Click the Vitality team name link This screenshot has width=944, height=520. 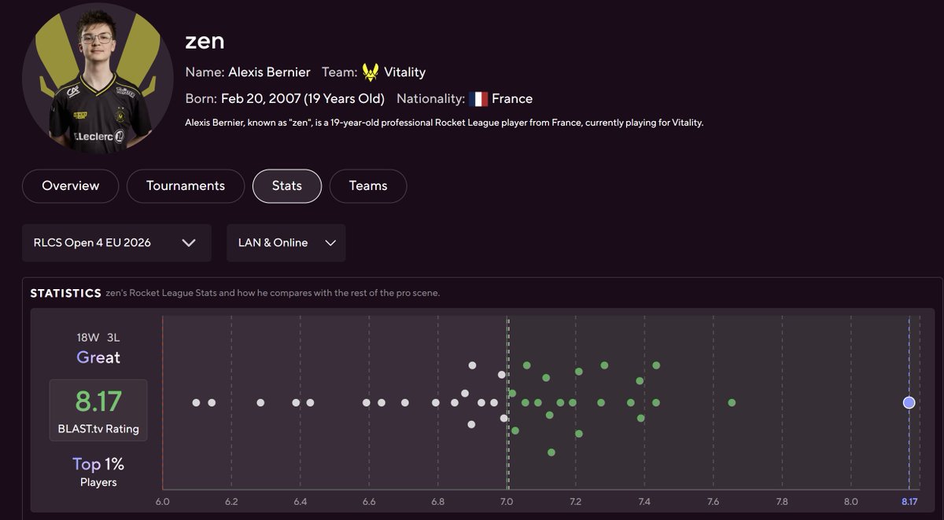tap(404, 72)
